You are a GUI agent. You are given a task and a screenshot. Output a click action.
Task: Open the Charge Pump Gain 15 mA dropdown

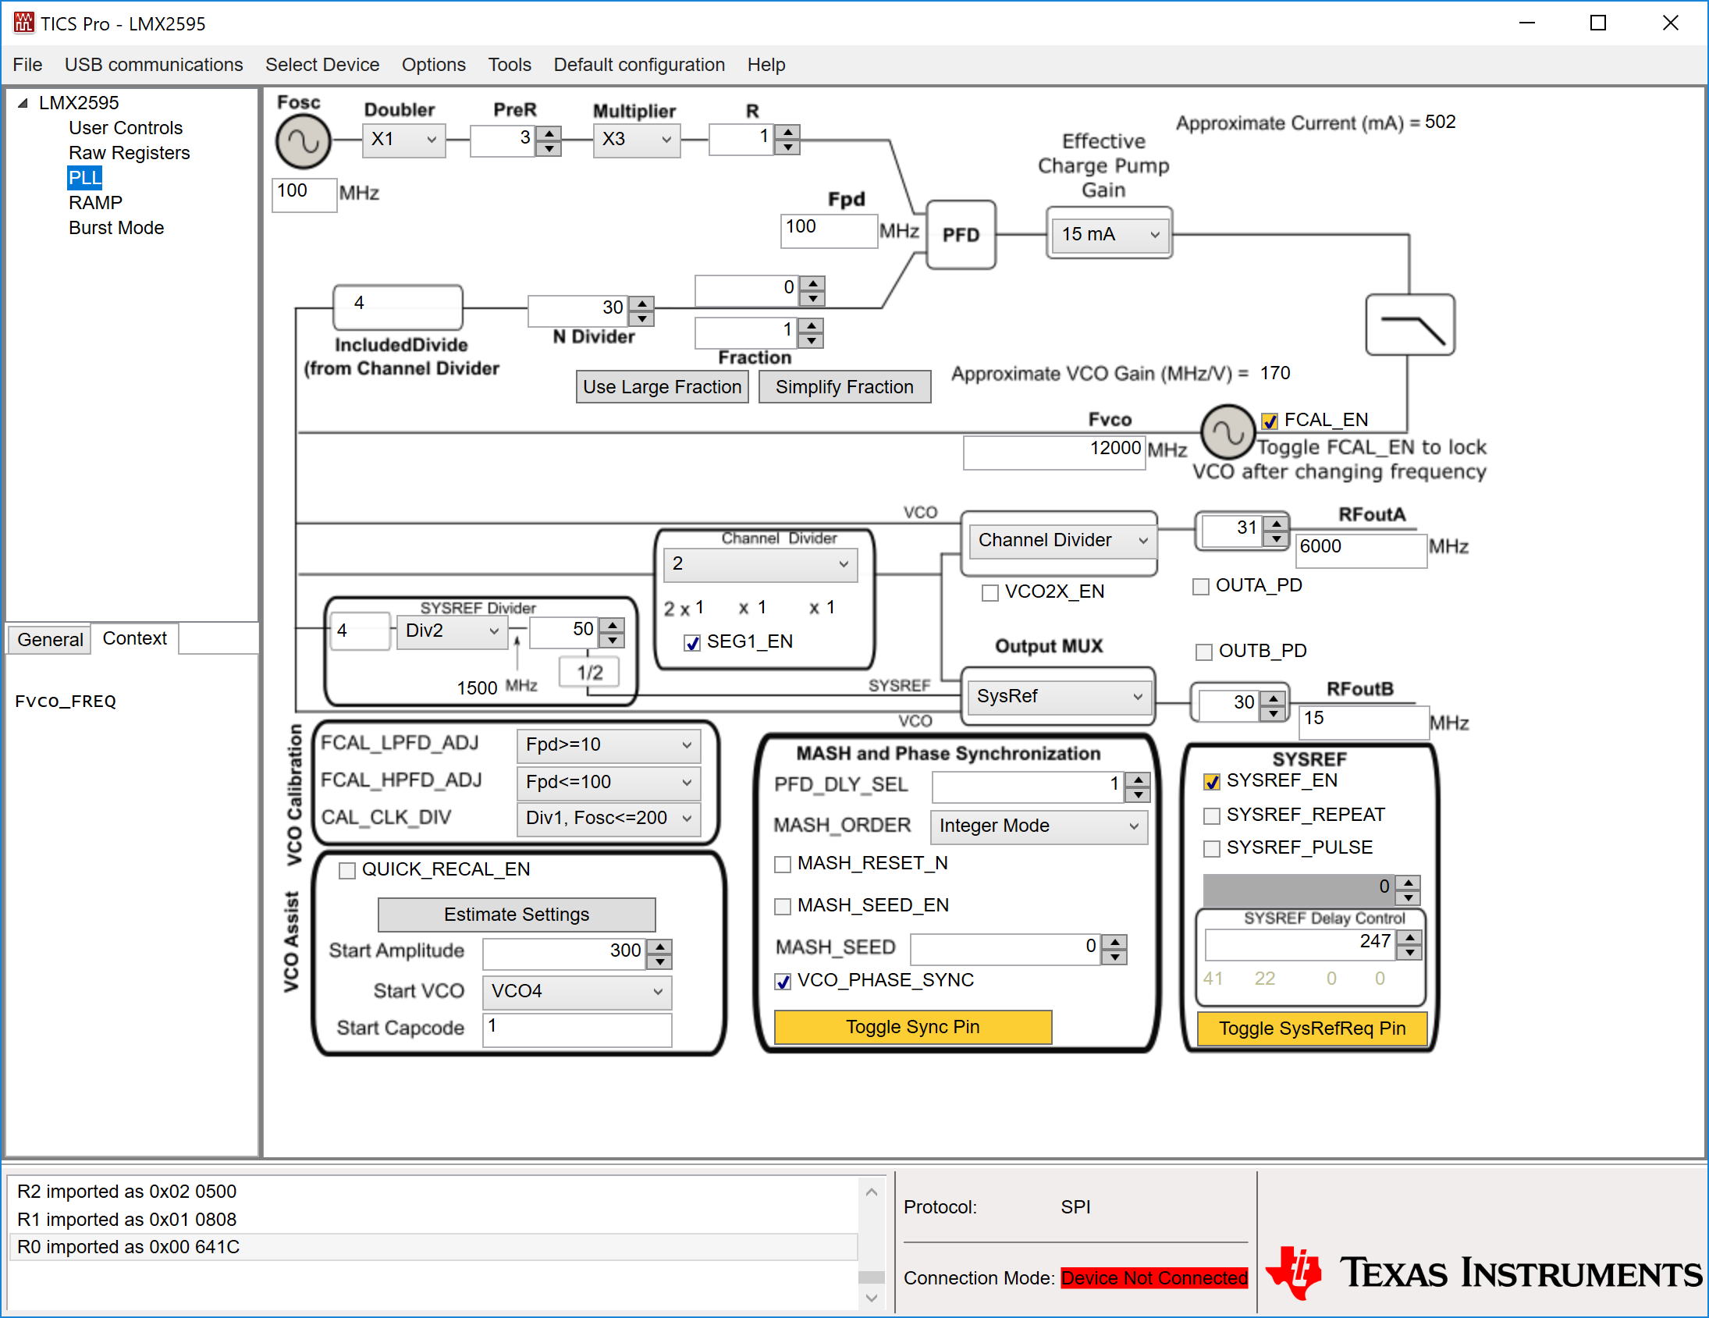tap(1109, 234)
